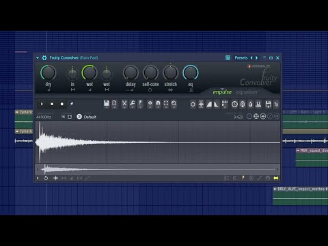Click the disk-with-arrow save-to icon
The height and width of the screenshot is (246, 328).
pyautogui.click(x=269, y=105)
